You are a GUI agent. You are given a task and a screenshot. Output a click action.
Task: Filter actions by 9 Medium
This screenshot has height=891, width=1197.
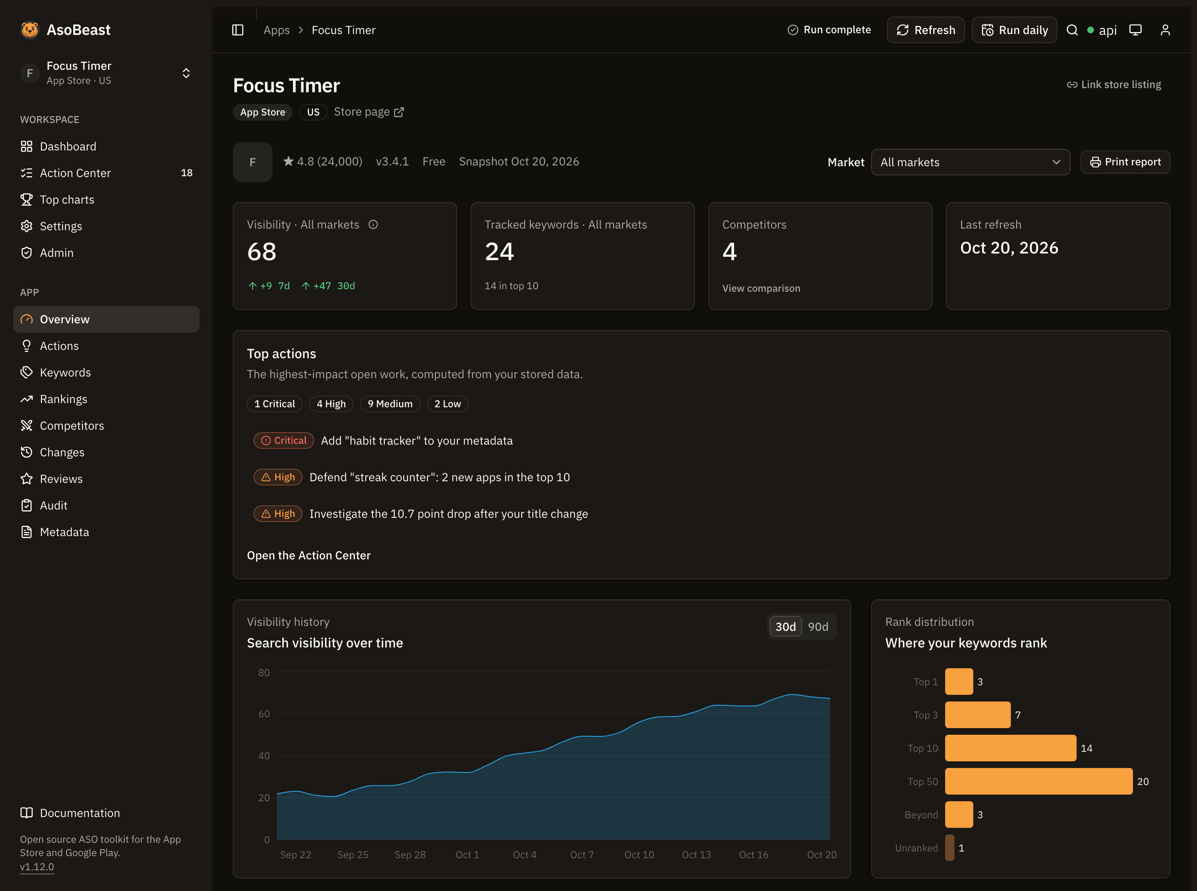coord(390,404)
